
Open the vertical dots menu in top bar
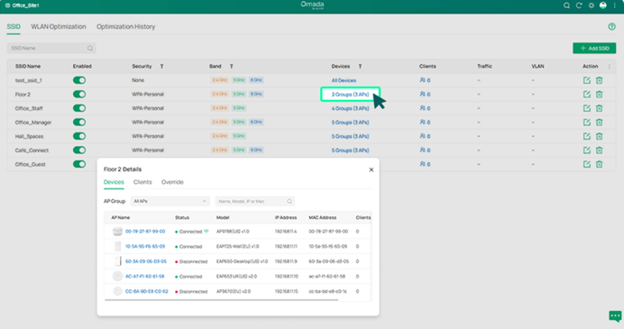tap(614, 5)
